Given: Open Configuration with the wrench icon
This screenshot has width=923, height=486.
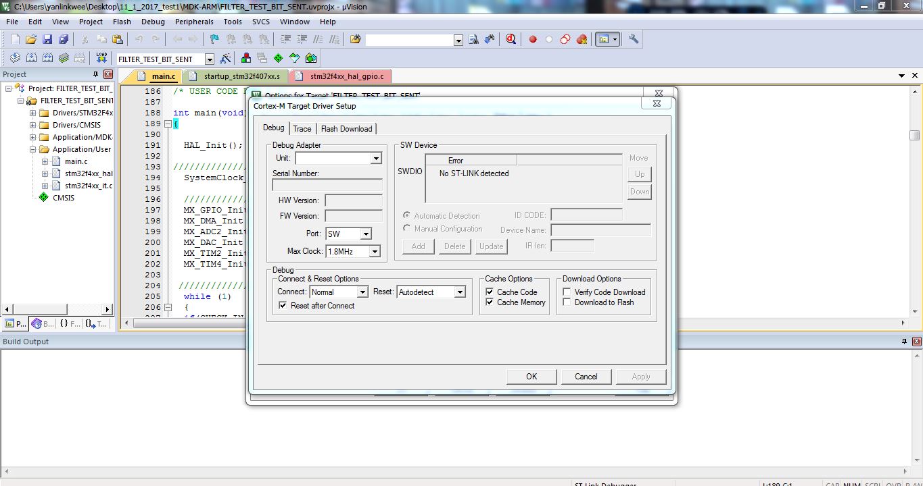Looking at the screenshot, I should pyautogui.click(x=634, y=40).
